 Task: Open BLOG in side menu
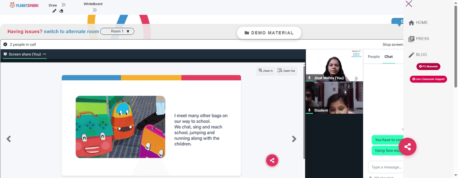418,55
